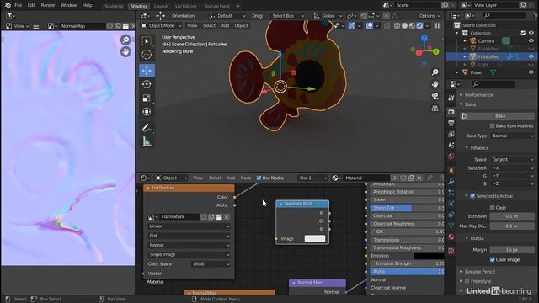Viewport: 539px width, 303px height.
Task: Toggle the Clear Image checkbox
Action: pyautogui.click(x=492, y=259)
